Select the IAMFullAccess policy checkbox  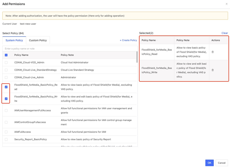6,132
